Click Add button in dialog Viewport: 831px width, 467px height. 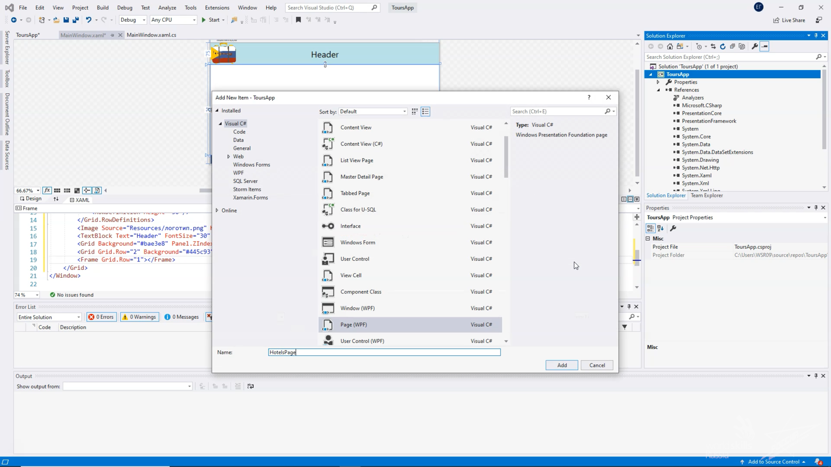coord(562,365)
